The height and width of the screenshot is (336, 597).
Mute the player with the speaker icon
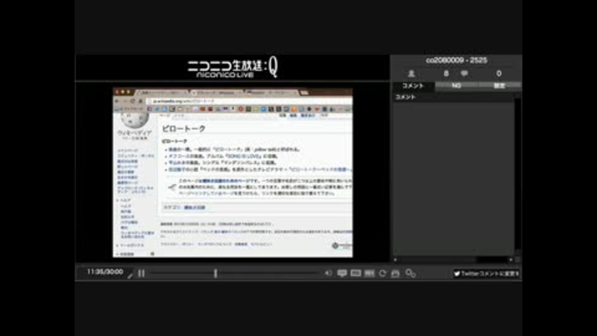pyautogui.click(x=328, y=273)
